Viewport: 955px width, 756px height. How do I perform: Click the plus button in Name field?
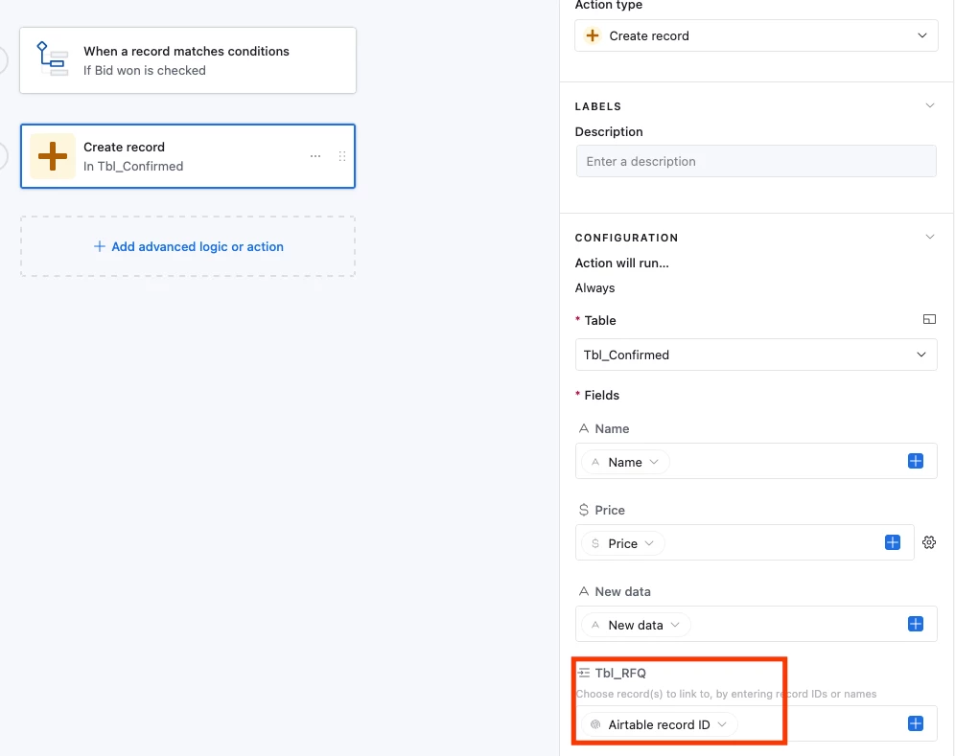click(915, 462)
